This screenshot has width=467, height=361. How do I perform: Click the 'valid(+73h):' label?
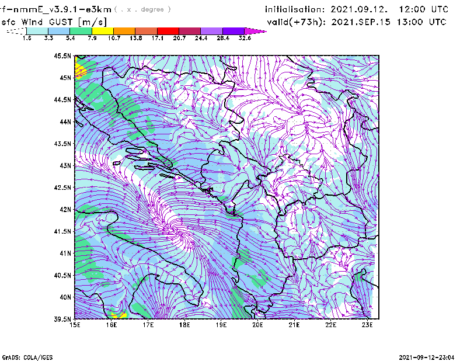click(x=297, y=22)
